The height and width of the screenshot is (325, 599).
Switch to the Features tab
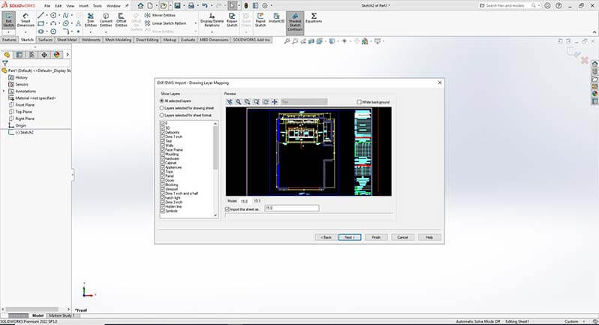tap(9, 40)
